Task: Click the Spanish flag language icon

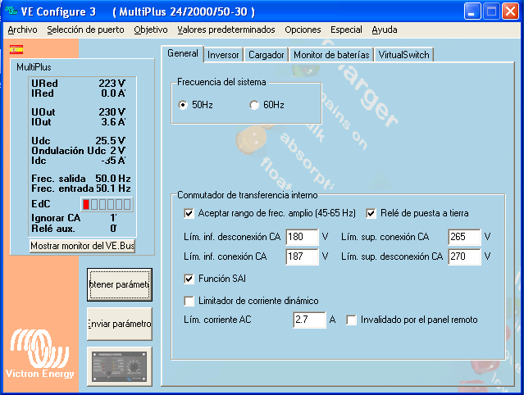Action: click(x=16, y=50)
